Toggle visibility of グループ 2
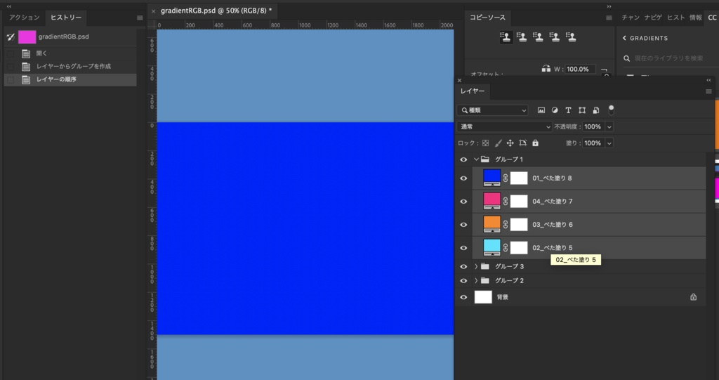Viewport: 719px width, 380px height. pos(463,280)
